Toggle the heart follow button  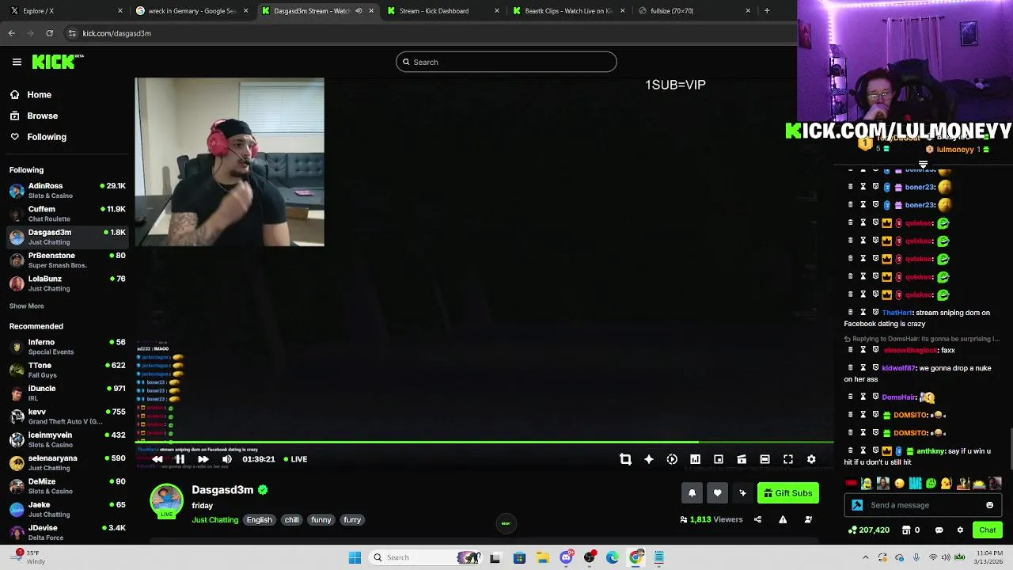tap(717, 493)
